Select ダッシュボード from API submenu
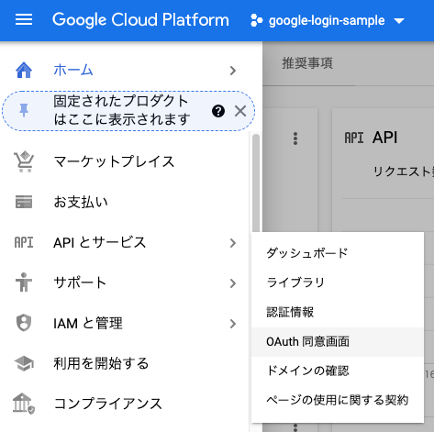This screenshot has height=432, width=434. (x=338, y=253)
